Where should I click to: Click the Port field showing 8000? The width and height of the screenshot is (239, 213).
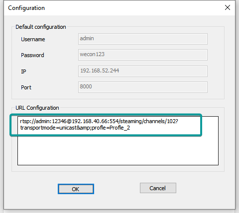coord(143,87)
